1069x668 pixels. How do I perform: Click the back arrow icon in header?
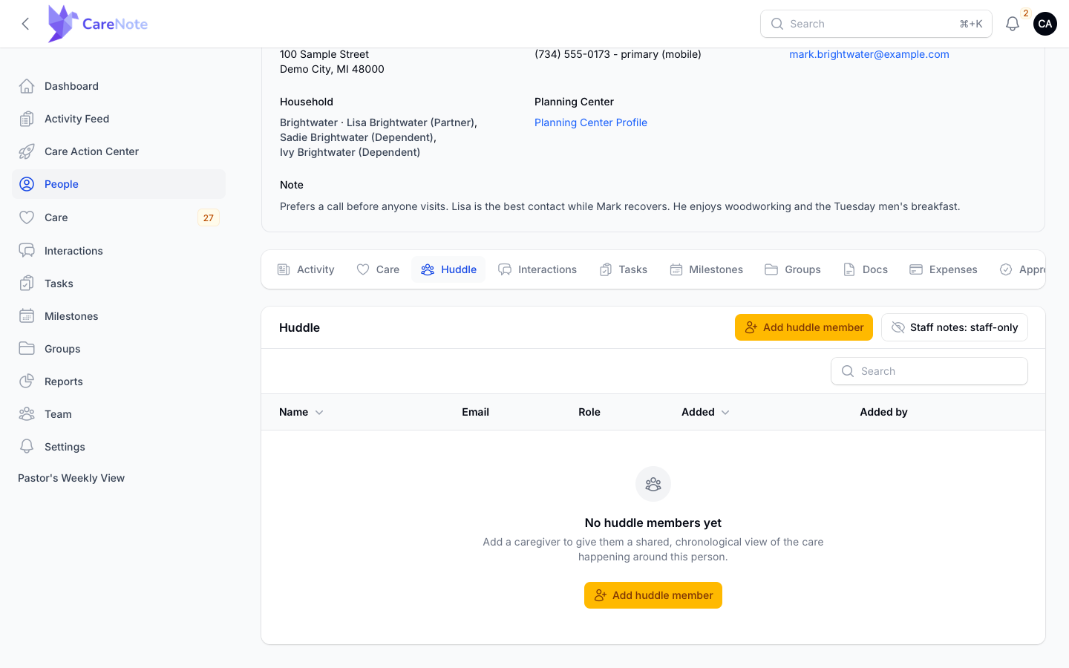(25, 24)
